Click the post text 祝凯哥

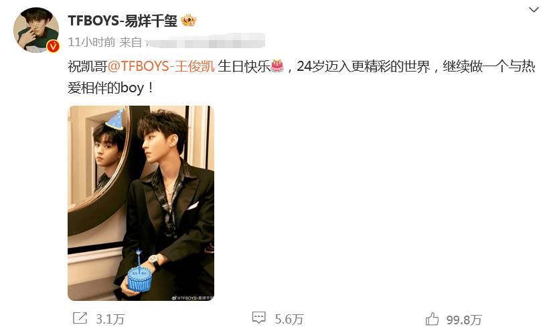[88, 66]
